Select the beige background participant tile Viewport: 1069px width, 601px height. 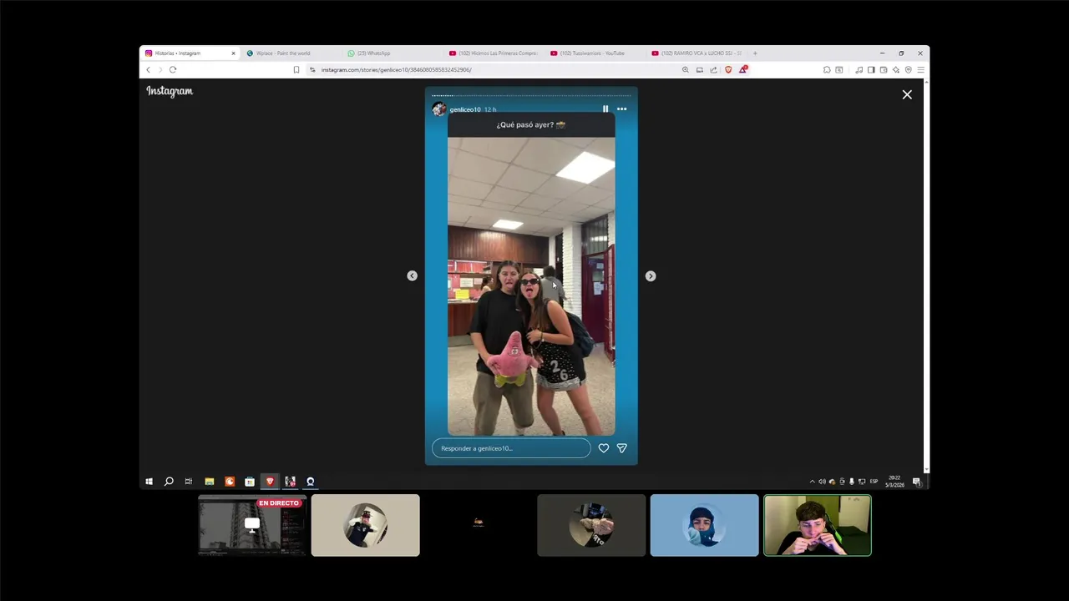(365, 525)
